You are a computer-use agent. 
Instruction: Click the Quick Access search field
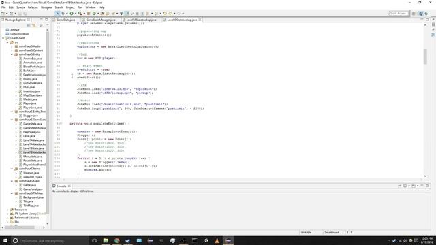click(x=398, y=14)
